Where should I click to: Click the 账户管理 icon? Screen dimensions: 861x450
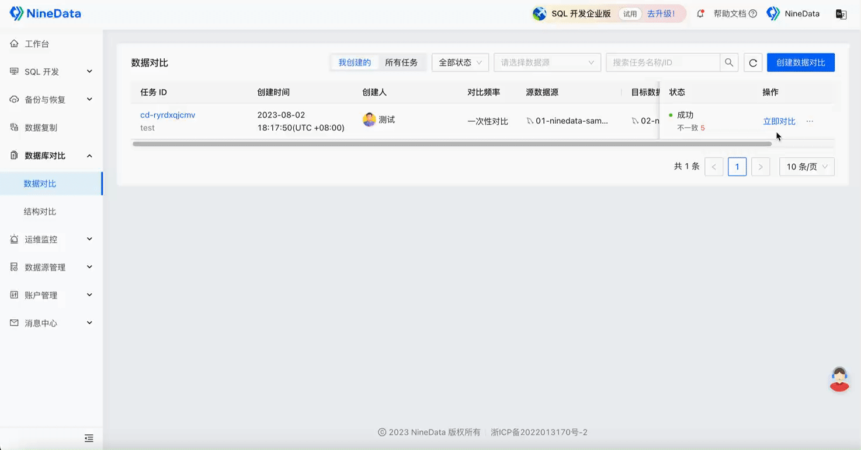(x=14, y=295)
